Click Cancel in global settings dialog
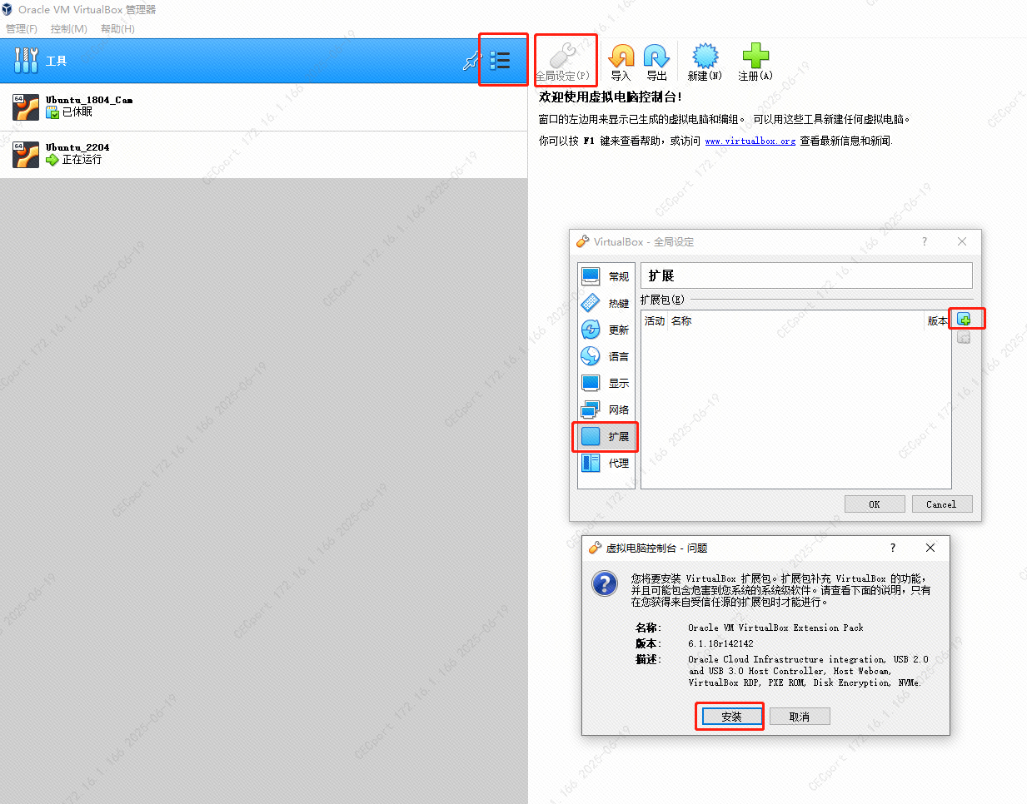The height and width of the screenshot is (804, 1027). click(941, 504)
